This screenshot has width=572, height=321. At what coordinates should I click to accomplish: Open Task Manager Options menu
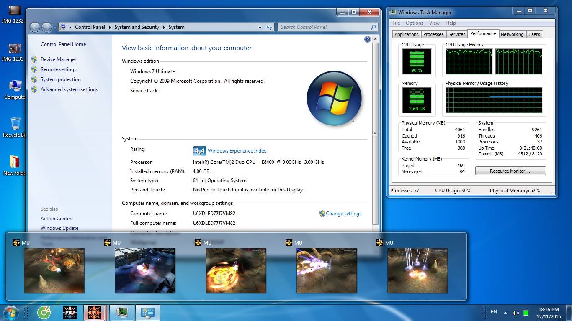tap(414, 23)
